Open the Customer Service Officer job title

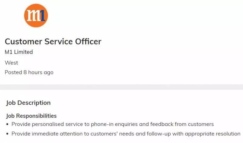coord(53,42)
